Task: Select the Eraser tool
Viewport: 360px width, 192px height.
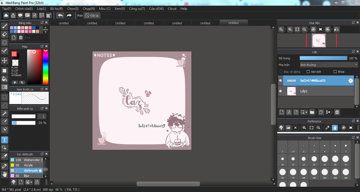Action: pyautogui.click(x=4, y=34)
